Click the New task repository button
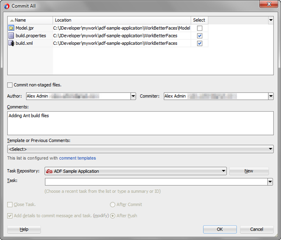Viewport: 281px width, 240px height. click(x=249, y=171)
